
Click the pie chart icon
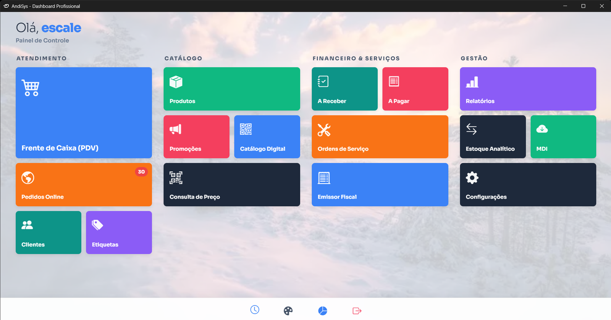pos(323,311)
